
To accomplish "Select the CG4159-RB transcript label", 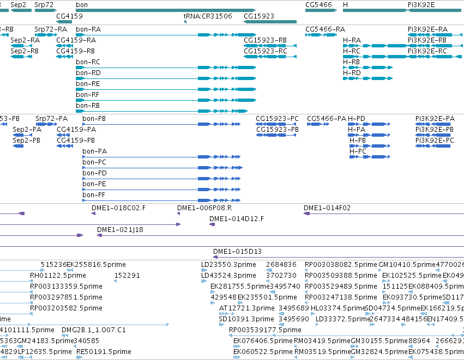I will point(75,51).
